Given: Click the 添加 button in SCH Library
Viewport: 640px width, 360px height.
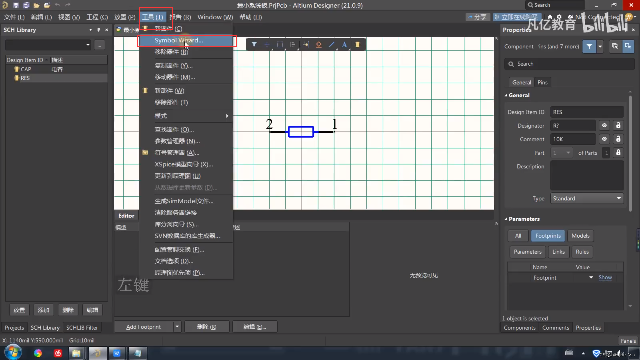Looking at the screenshot, I should point(43,310).
